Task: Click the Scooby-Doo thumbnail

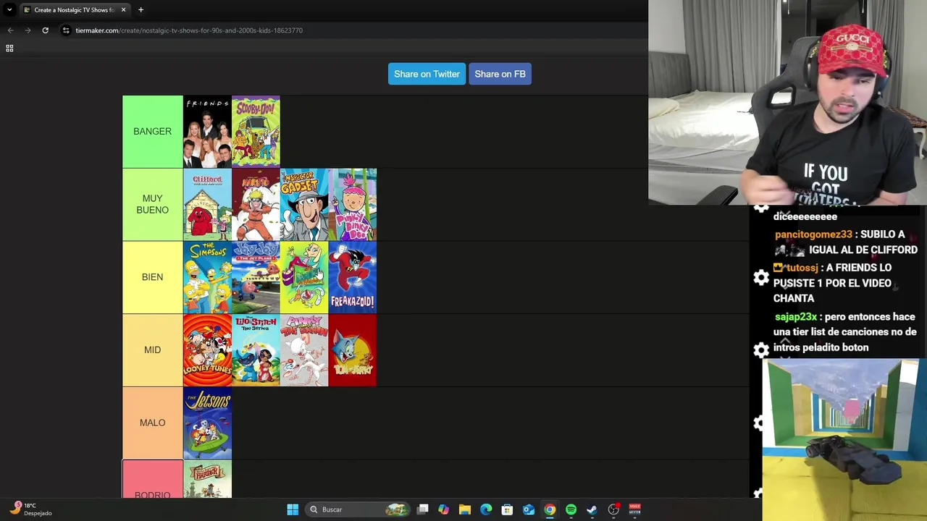Action: pos(256,132)
